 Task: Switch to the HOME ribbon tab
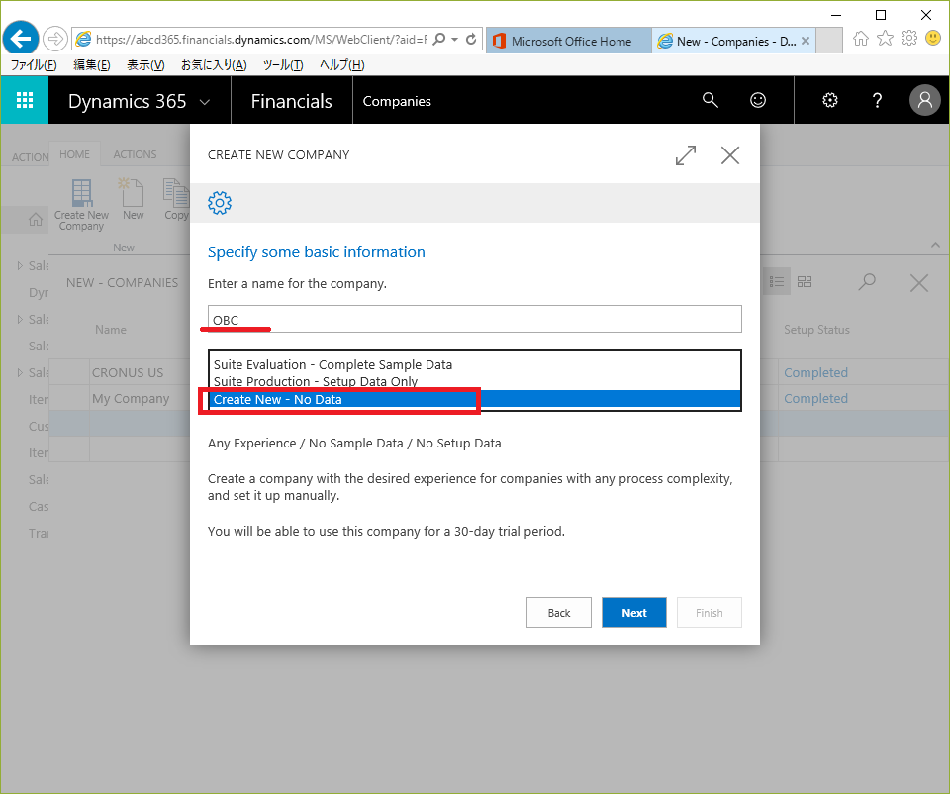tap(74, 154)
